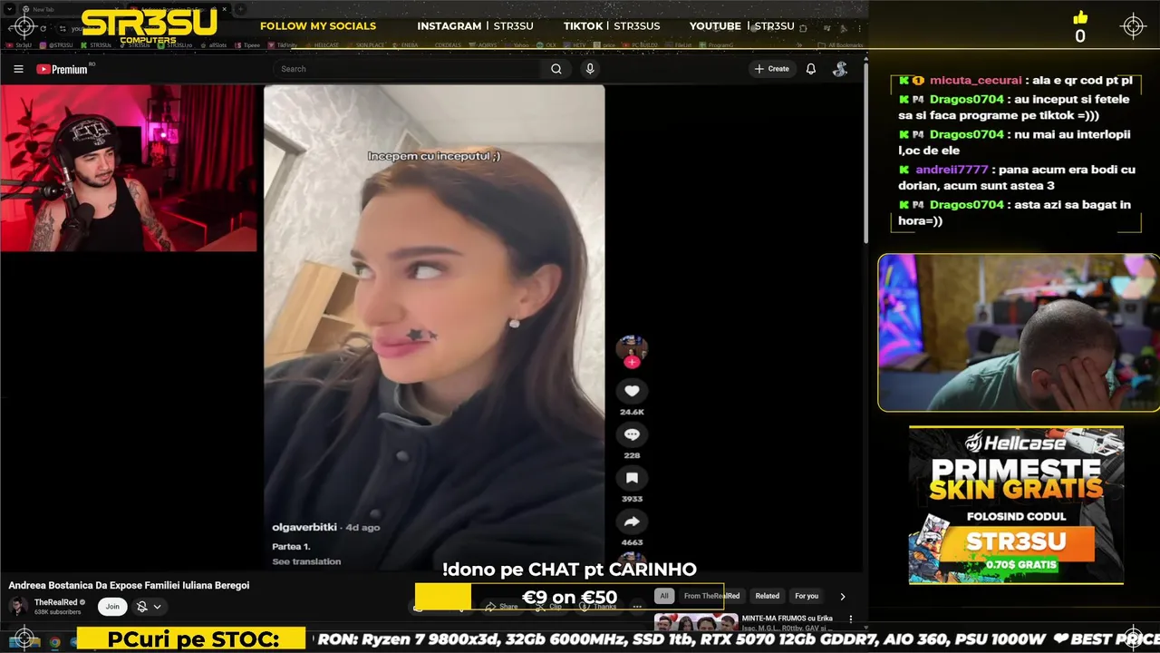The width and height of the screenshot is (1160, 653).
Task: Open the ENEBA bookmark
Action: 405,44
